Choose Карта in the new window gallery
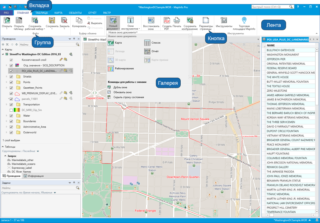This screenshot has width=320, height=223. pyautogui.click(x=115, y=43)
